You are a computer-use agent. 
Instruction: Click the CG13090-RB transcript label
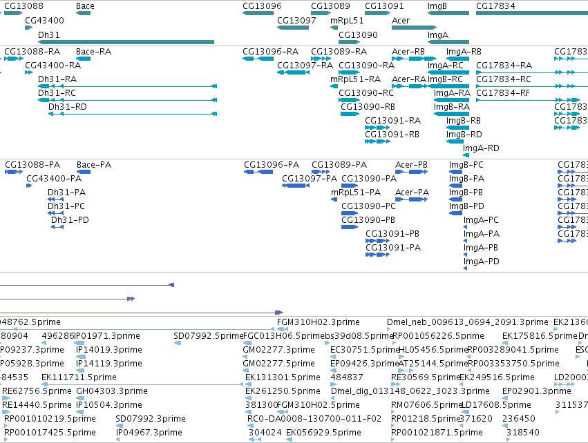(x=368, y=107)
